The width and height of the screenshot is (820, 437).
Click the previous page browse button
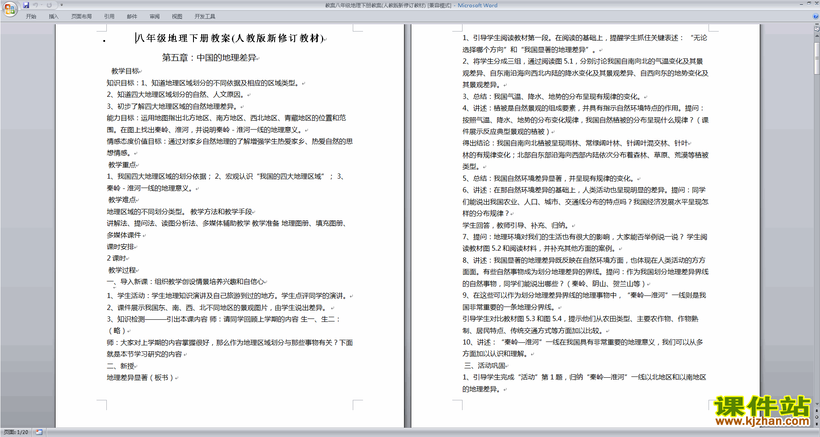coord(817,411)
